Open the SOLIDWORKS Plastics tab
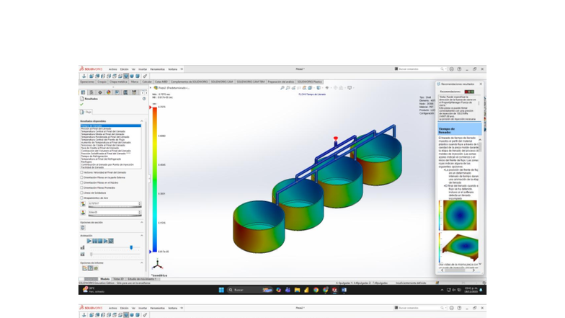Image resolution: width=565 pixels, height=318 pixels. [310, 82]
